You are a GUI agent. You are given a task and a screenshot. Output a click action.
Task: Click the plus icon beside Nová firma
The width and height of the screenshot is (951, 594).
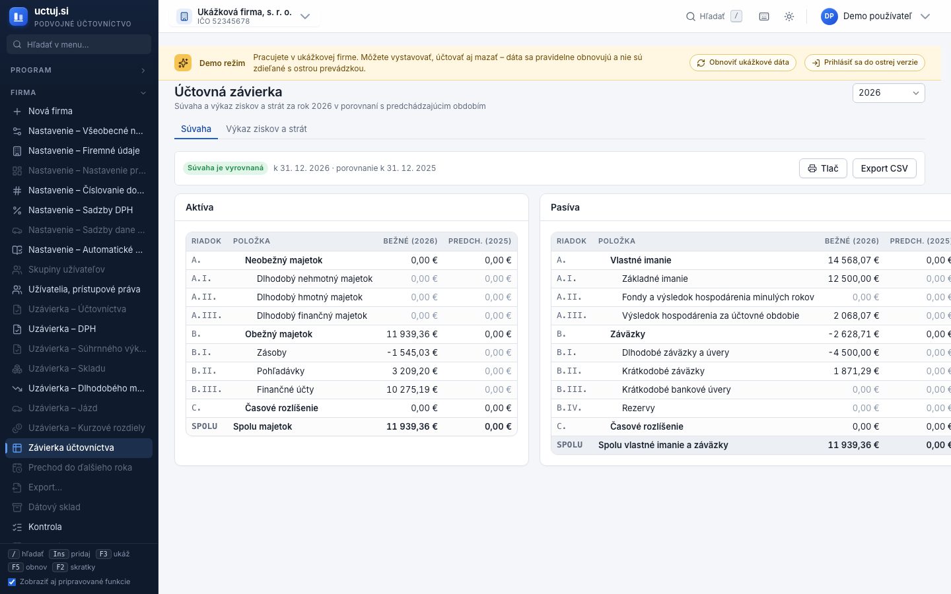click(17, 111)
